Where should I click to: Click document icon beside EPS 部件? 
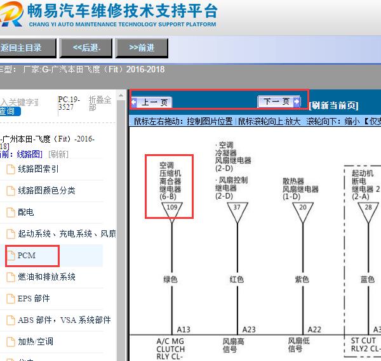[x=10, y=299]
